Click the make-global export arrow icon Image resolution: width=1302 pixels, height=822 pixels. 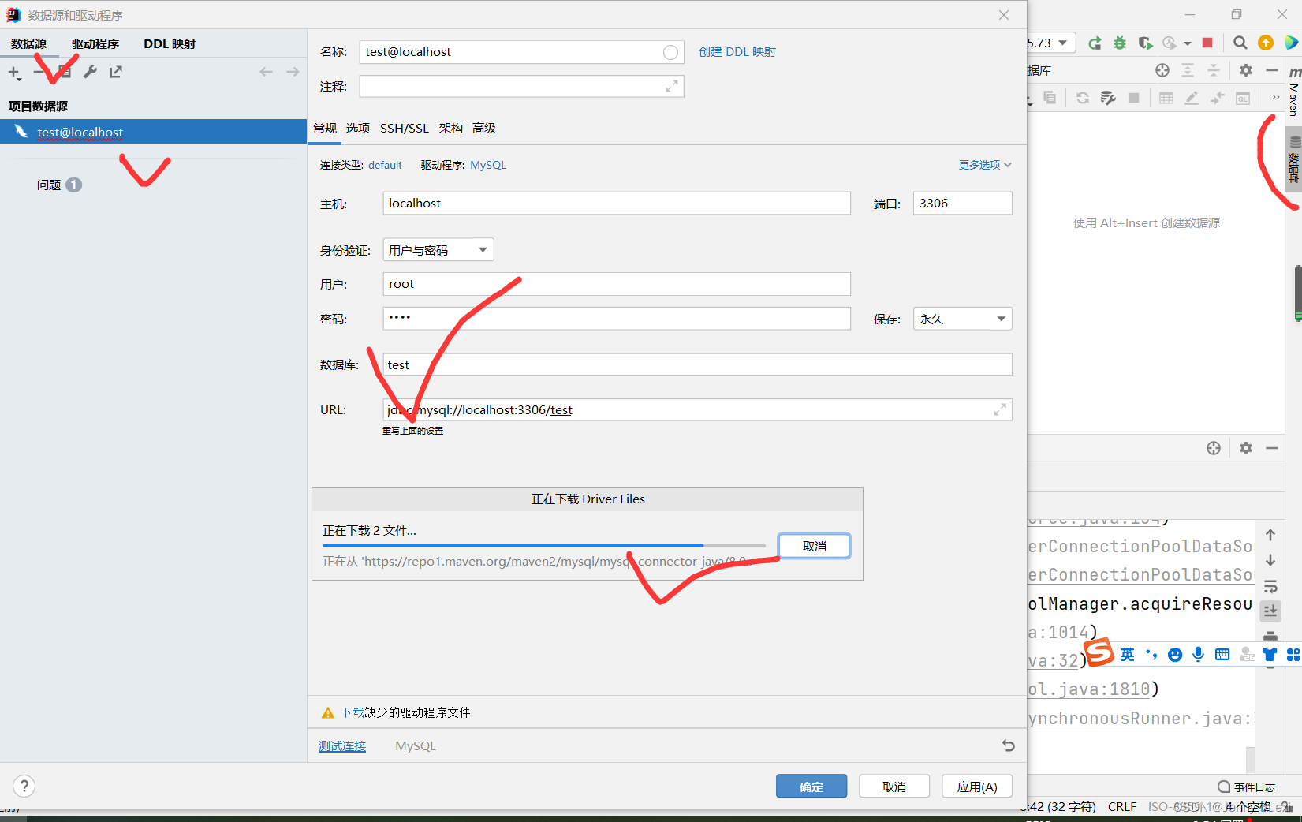pyautogui.click(x=116, y=72)
